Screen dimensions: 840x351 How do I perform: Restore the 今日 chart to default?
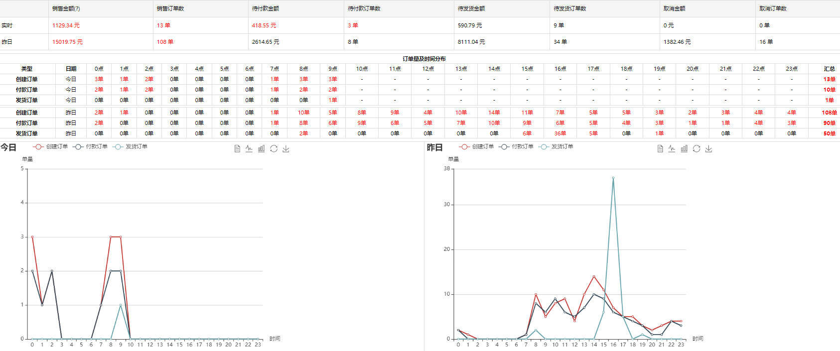[x=274, y=149]
